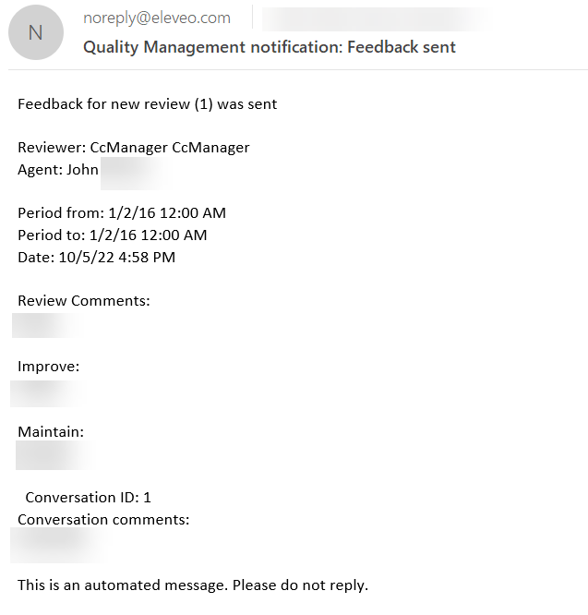The width and height of the screenshot is (588, 615).
Task: Click the Maintain label
Action: 51,431
